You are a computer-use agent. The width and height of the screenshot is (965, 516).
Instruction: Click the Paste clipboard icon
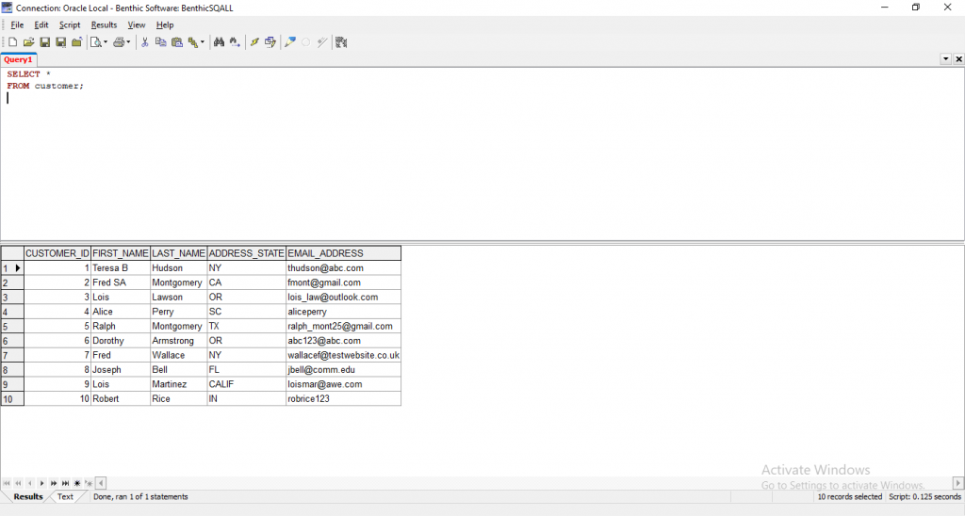(x=176, y=42)
